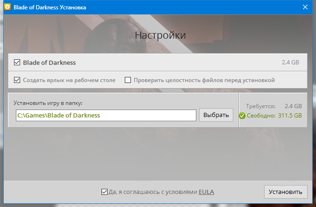The image size is (316, 207).
Task: Click the installer disc icon in title bar
Action: coord(7,7)
